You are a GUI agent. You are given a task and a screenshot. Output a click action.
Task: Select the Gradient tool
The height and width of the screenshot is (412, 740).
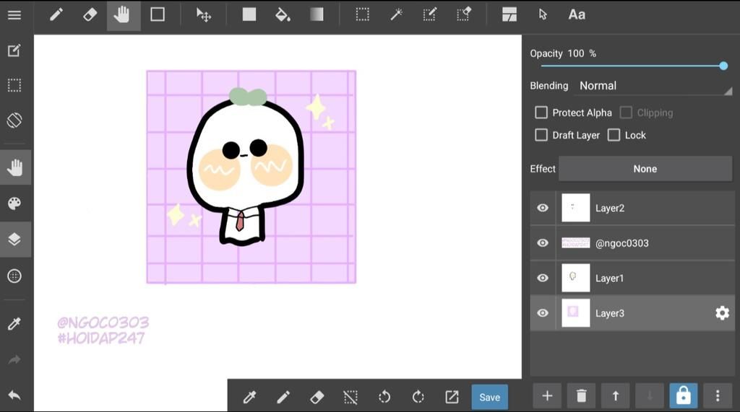tap(317, 14)
